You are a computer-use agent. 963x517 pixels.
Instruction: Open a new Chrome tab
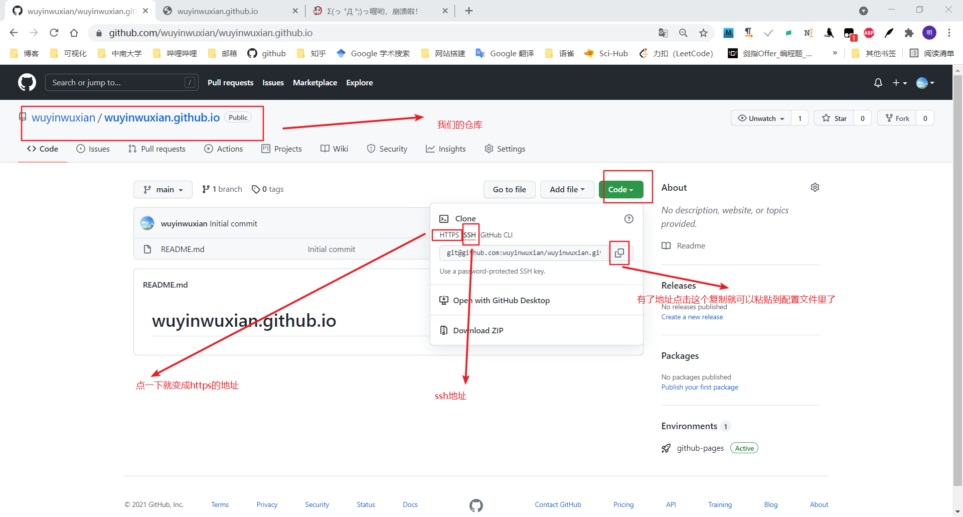click(469, 11)
